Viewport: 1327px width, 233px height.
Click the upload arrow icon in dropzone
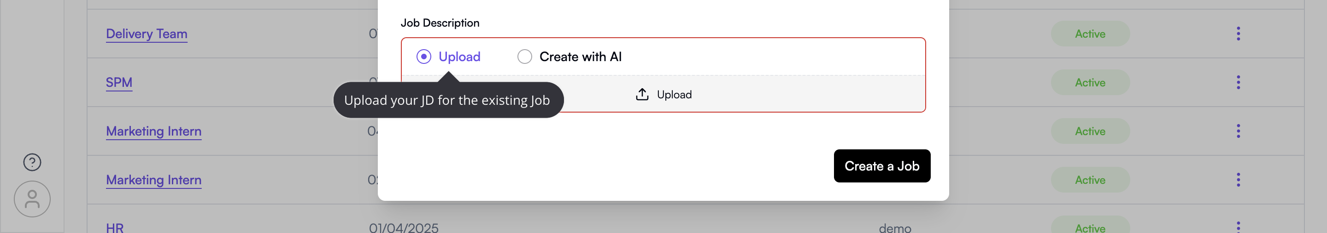(x=642, y=94)
